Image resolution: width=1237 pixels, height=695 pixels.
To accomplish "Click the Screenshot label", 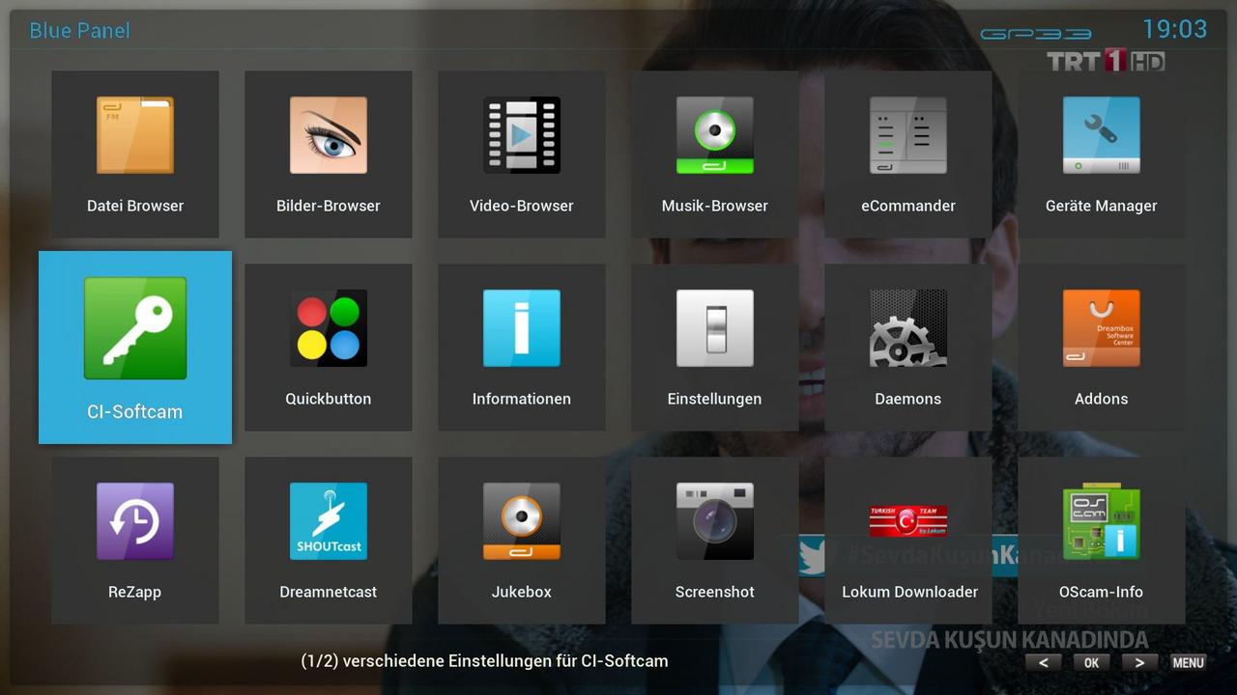I will pyautogui.click(x=715, y=592).
